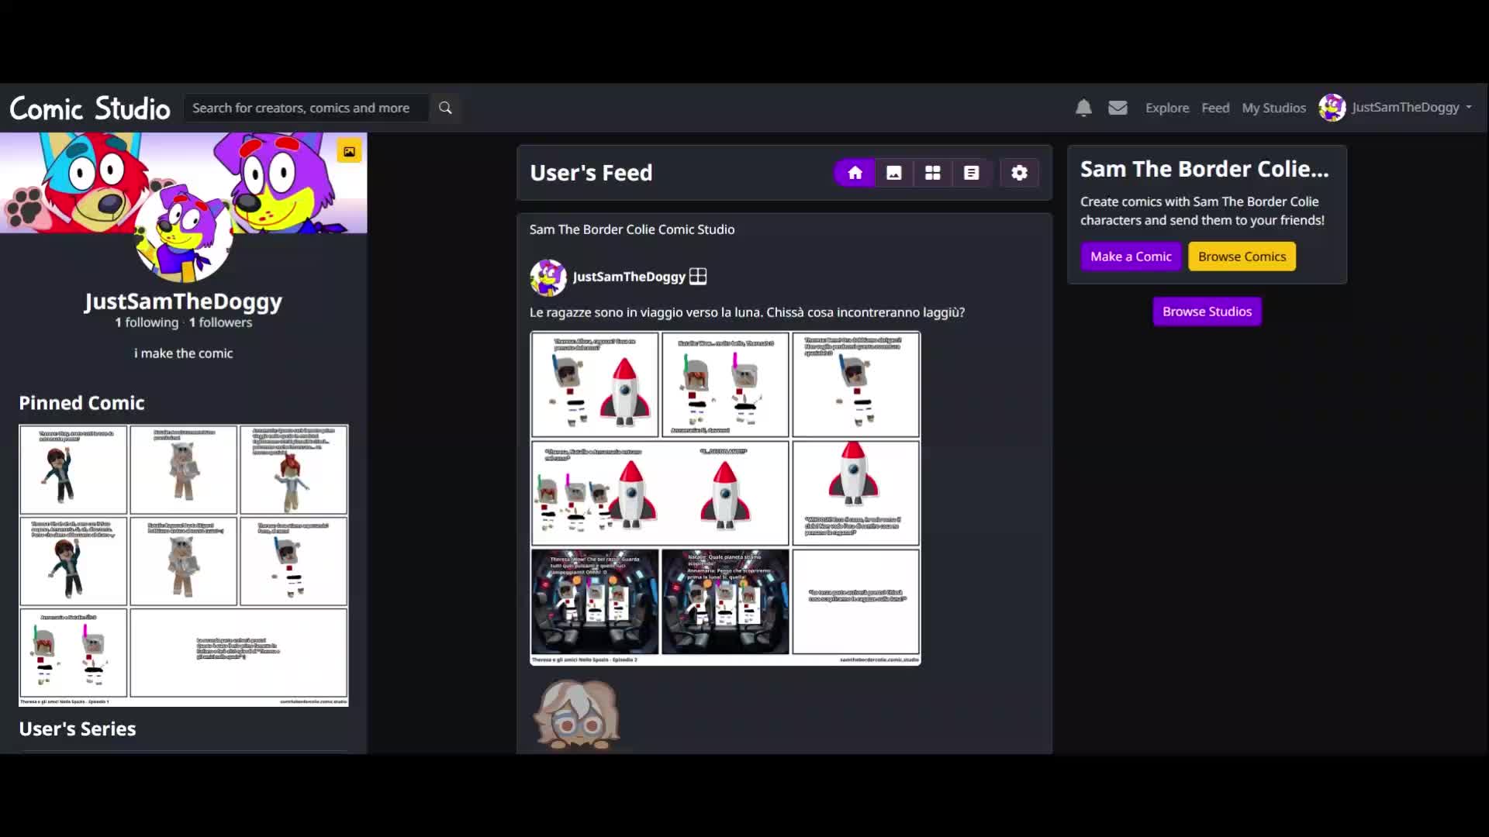
Task: Open the messages envelope icon
Action: tap(1118, 108)
